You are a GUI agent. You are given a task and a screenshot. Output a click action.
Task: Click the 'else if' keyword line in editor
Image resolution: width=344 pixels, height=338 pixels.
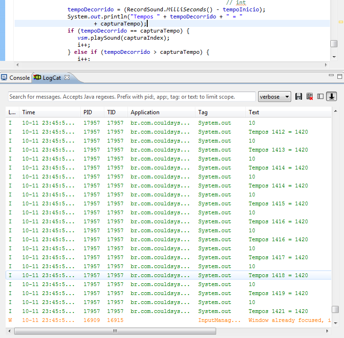click(x=138, y=52)
